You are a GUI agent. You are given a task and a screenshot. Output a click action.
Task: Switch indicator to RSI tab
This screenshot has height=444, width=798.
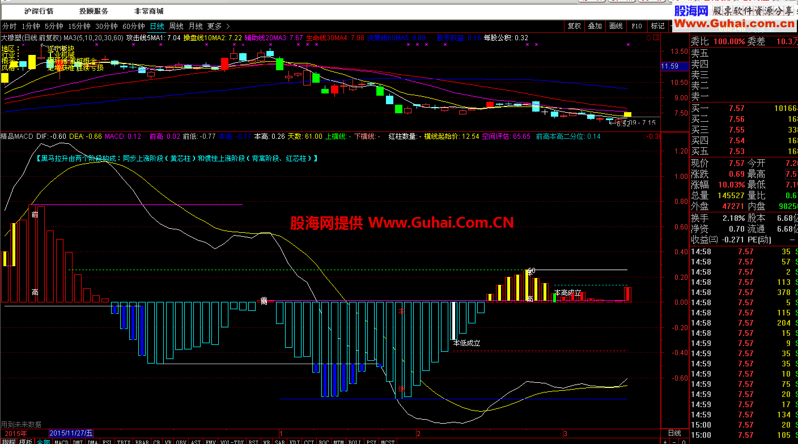point(253,441)
